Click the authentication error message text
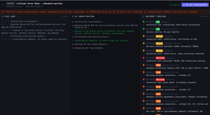The height and width of the screenshot is (115, 210). (101, 12)
